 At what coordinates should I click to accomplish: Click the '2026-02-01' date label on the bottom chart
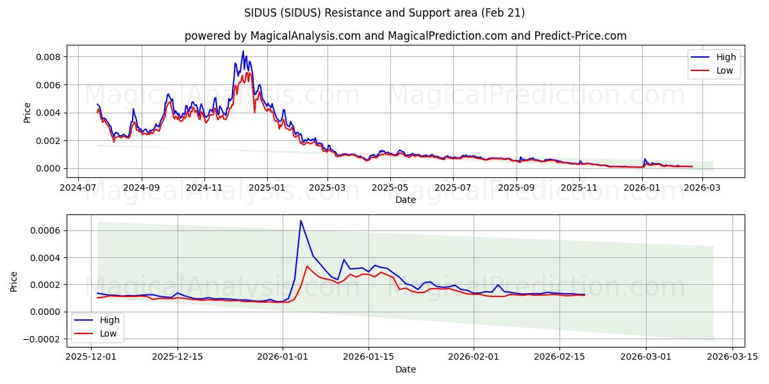pyautogui.click(x=474, y=357)
